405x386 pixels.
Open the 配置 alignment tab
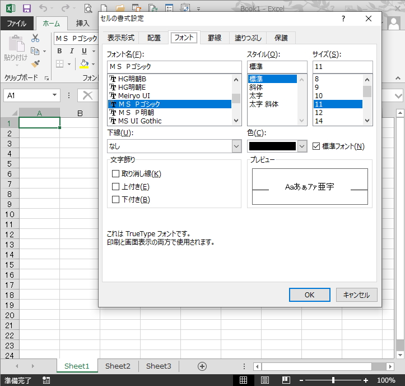154,38
